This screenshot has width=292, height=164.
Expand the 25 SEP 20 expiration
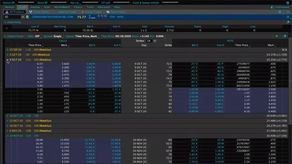[7, 50]
